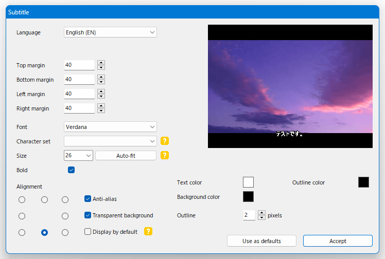Toggle the Bold checkbox
This screenshot has width=385, height=259.
71,170
